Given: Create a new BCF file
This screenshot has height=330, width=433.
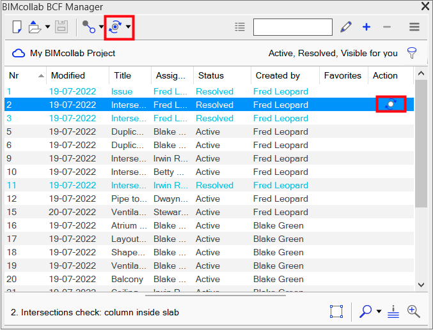Looking at the screenshot, I should (17, 27).
